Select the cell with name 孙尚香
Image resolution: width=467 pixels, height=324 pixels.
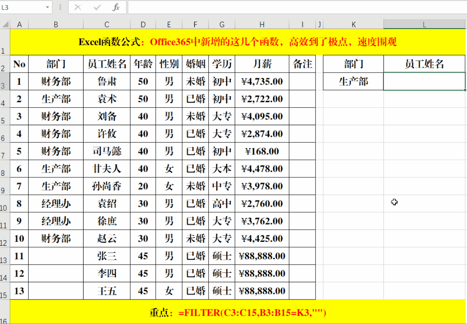tap(107, 186)
